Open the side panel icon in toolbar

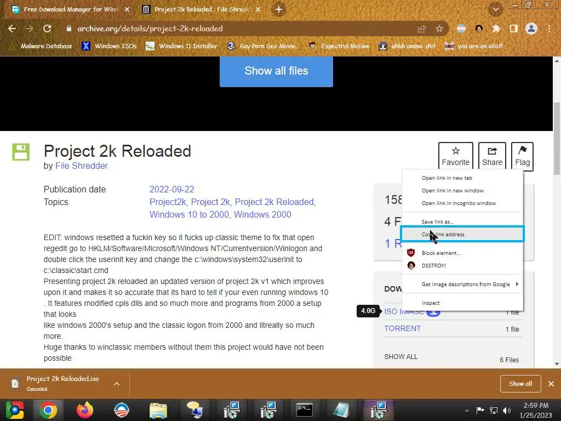(x=514, y=29)
